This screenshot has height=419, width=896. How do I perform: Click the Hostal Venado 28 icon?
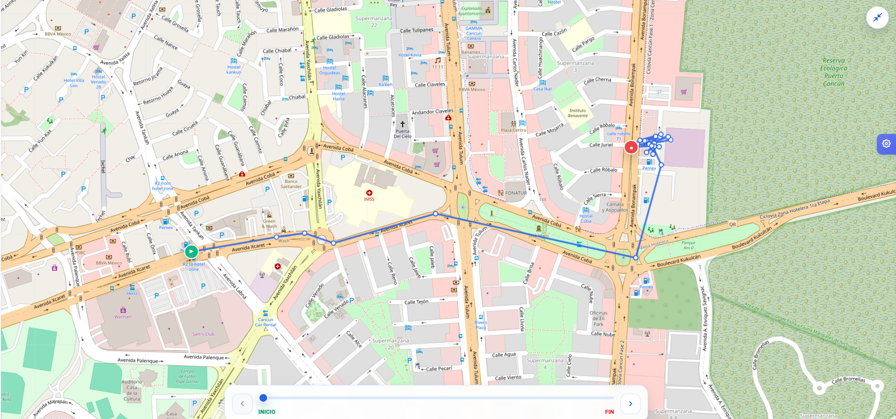click(x=98, y=71)
